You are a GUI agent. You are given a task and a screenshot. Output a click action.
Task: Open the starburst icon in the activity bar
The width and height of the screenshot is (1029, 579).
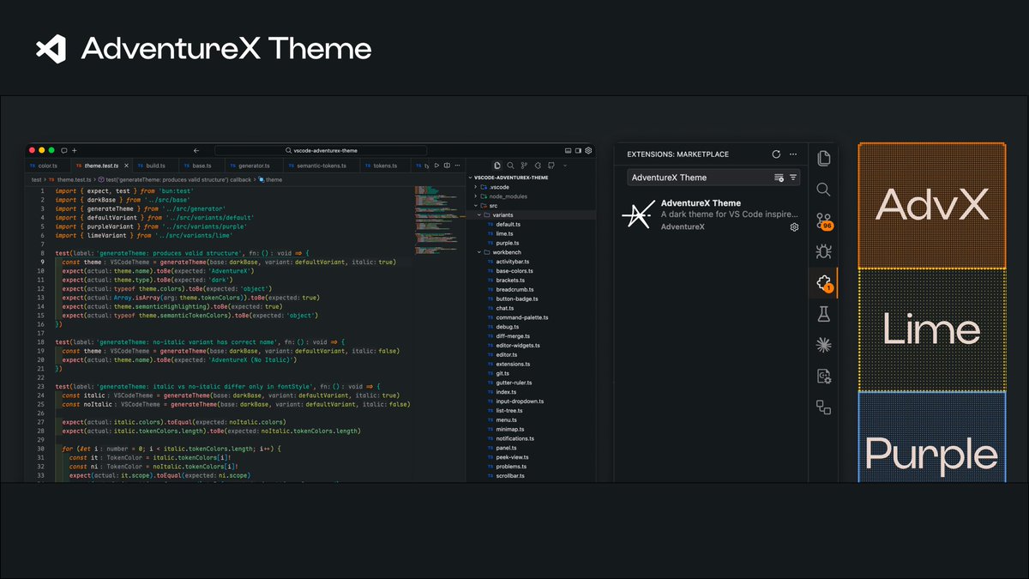click(824, 346)
